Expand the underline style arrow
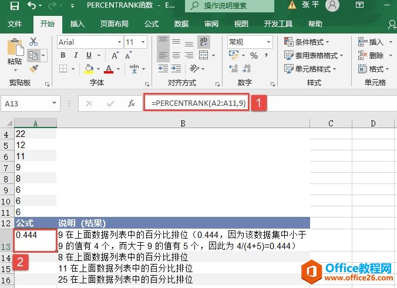This screenshot has width=397, height=288. click(x=99, y=55)
